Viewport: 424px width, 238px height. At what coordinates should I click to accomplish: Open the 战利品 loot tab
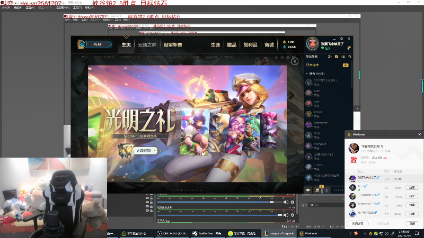coord(250,45)
